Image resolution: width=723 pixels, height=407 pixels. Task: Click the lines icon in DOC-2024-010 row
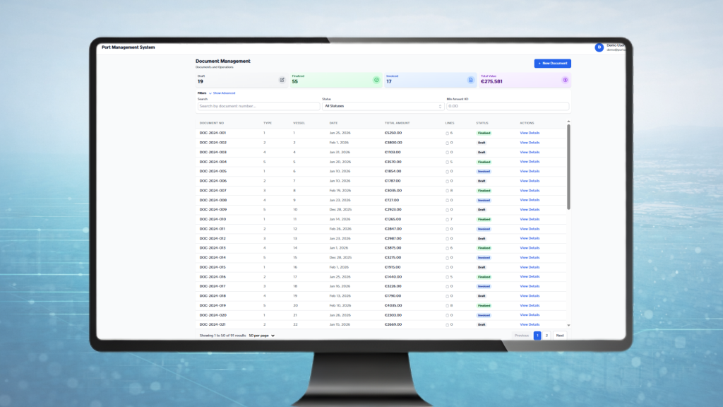(x=447, y=220)
